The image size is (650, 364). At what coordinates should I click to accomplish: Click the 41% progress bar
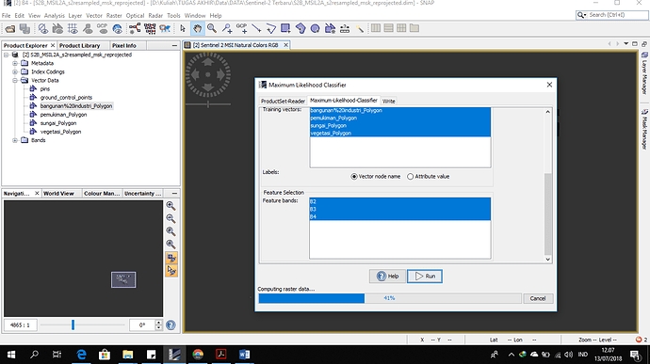390,298
